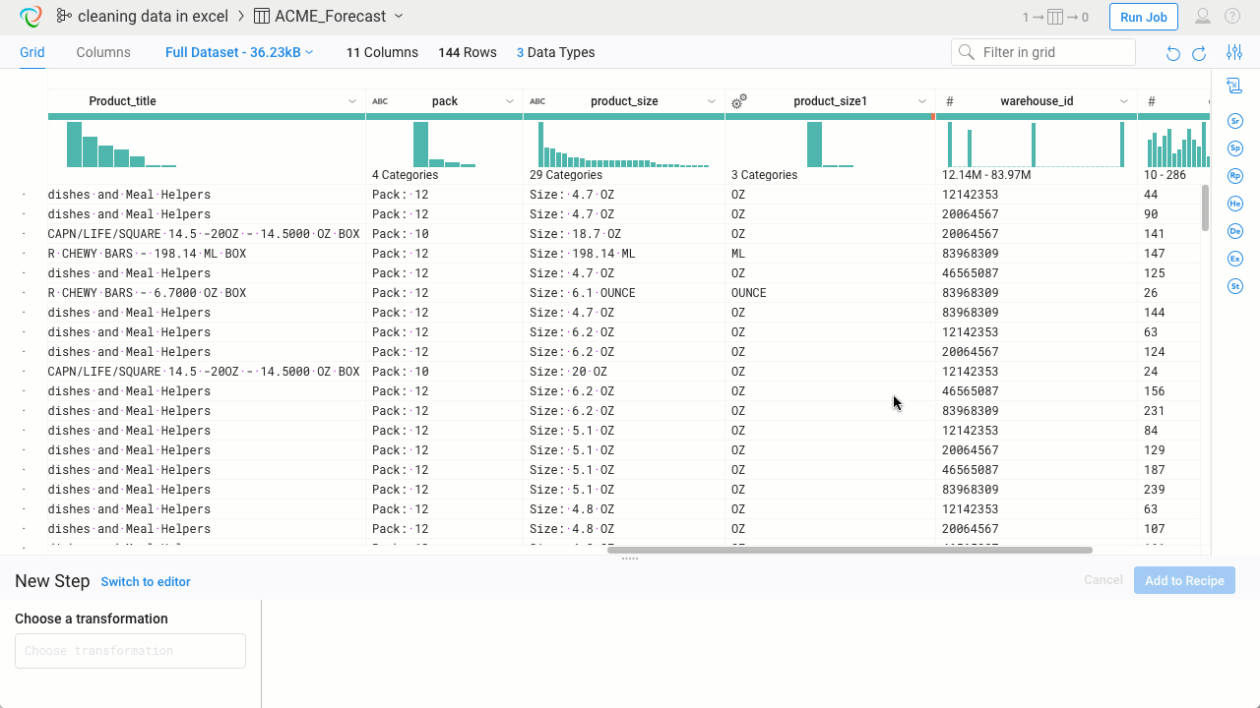
Task: Open the Choose transformation combo box
Action: point(130,651)
